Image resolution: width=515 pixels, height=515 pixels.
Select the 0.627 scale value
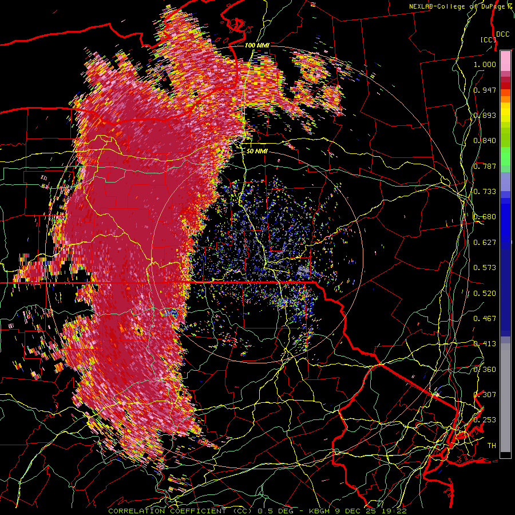pyautogui.click(x=485, y=243)
